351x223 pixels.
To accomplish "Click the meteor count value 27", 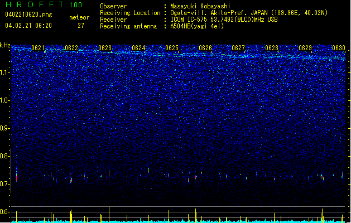I will pos(81,26).
